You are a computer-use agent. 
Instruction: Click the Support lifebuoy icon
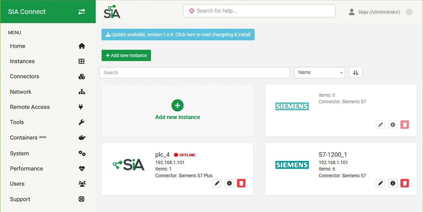pos(82,199)
